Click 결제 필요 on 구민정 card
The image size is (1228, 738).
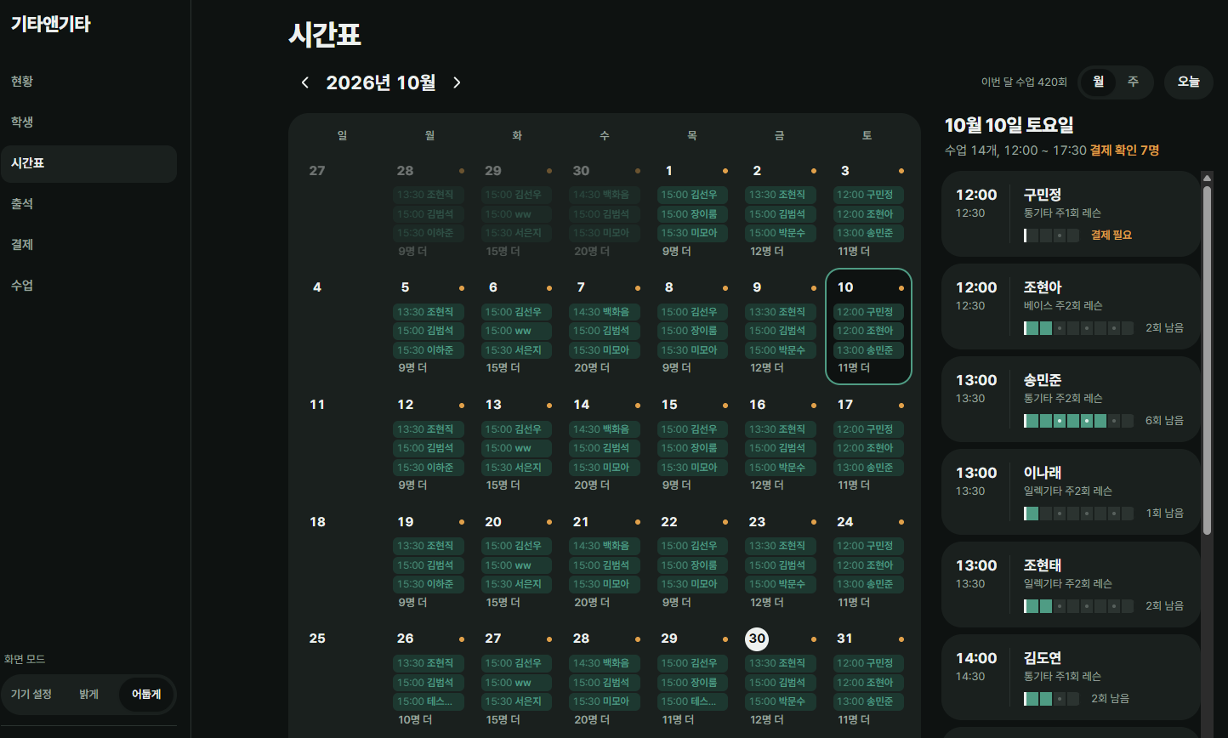click(x=1111, y=236)
